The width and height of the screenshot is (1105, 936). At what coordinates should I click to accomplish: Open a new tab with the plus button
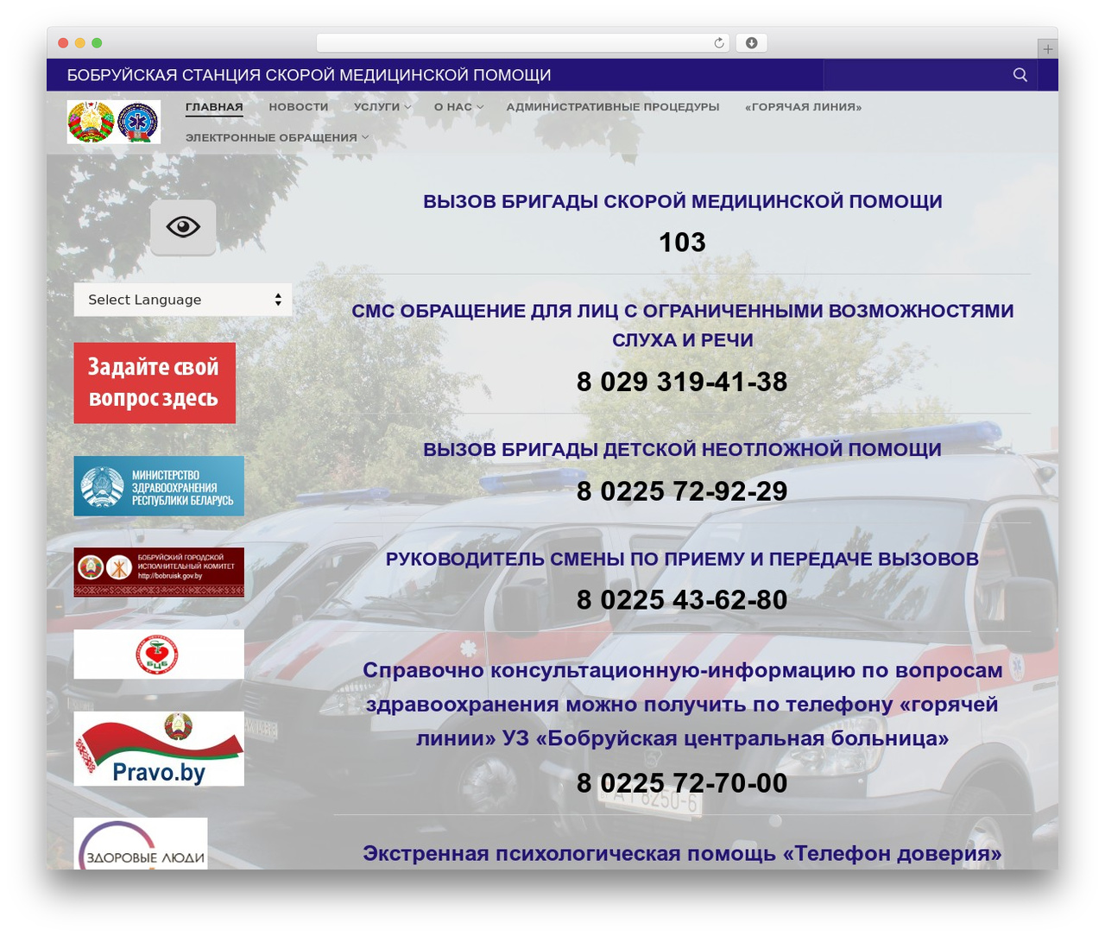tap(1047, 49)
